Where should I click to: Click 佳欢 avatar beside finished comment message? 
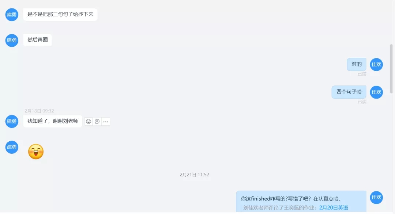point(376,198)
